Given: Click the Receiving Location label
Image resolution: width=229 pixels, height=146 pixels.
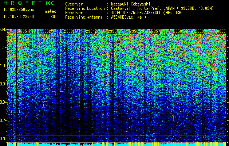Looking at the screenshot, I should 85,8.
